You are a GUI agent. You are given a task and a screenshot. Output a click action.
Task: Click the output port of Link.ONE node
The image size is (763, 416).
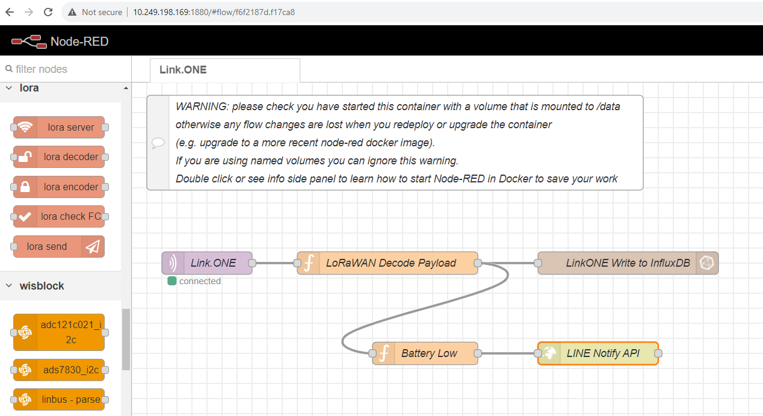(253, 263)
